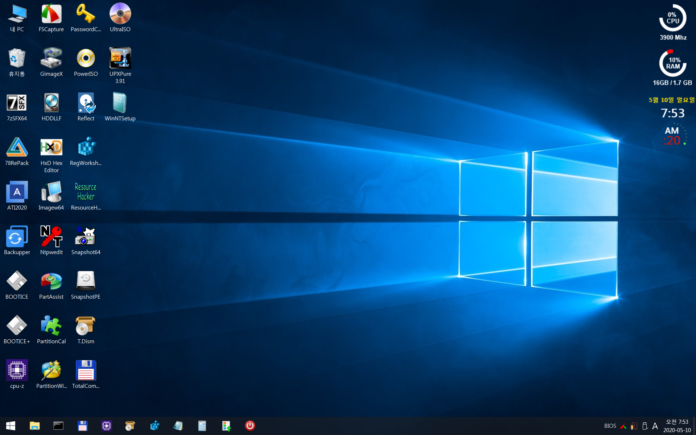The width and height of the screenshot is (696, 435).
Task: Launch GimageX from the desktop
Action: [x=51, y=63]
